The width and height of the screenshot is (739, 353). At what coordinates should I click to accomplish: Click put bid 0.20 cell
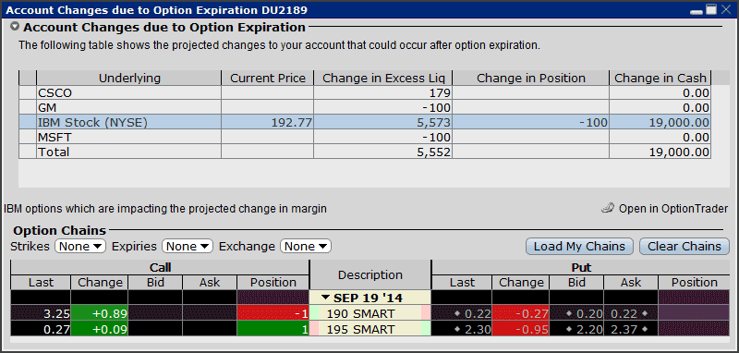pos(576,313)
